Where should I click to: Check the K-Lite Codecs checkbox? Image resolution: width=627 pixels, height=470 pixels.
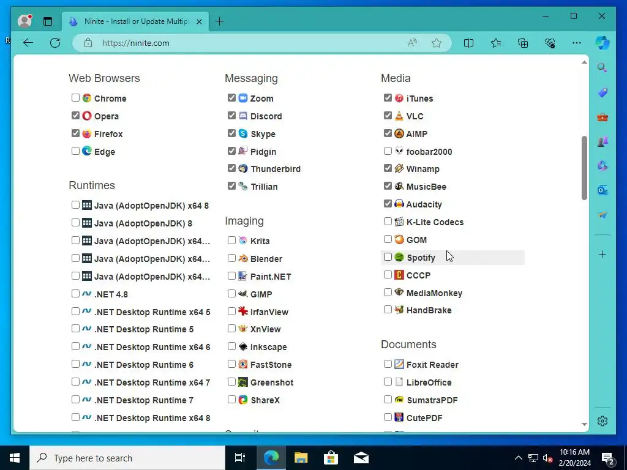388,221
